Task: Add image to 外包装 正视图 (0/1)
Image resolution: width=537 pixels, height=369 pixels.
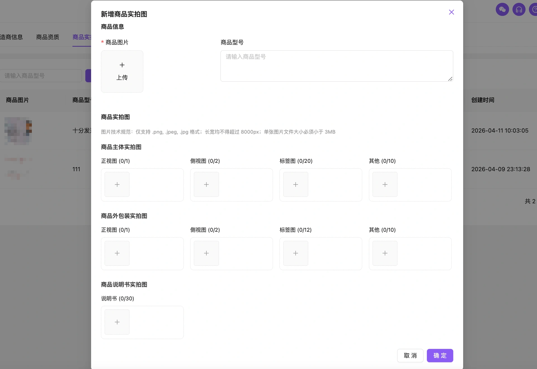Action: 117,253
